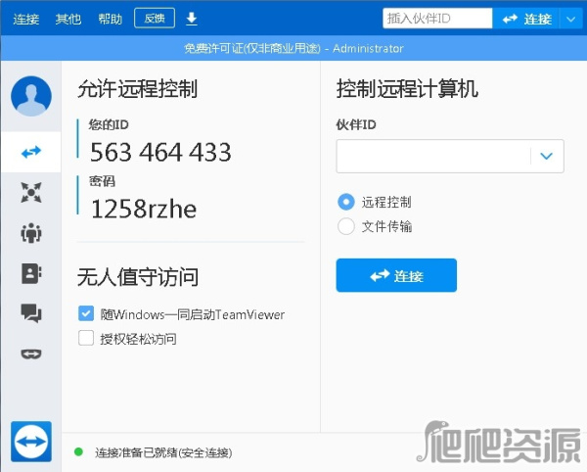Open the user profile avatar

pyautogui.click(x=31, y=96)
